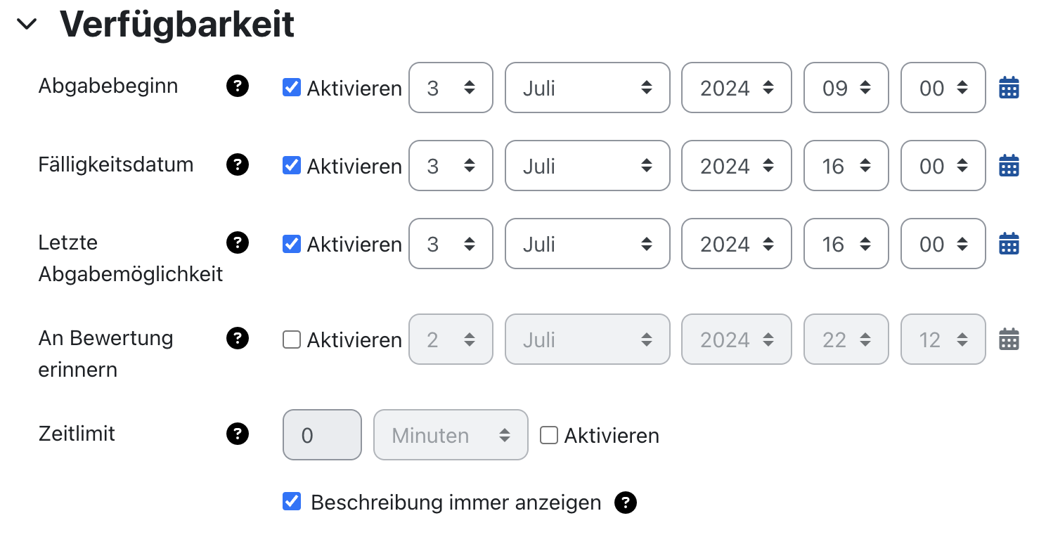Enable the Zeitlimit Aktivieren checkbox
Viewport: 1046px width, 537px height.
[x=548, y=435]
